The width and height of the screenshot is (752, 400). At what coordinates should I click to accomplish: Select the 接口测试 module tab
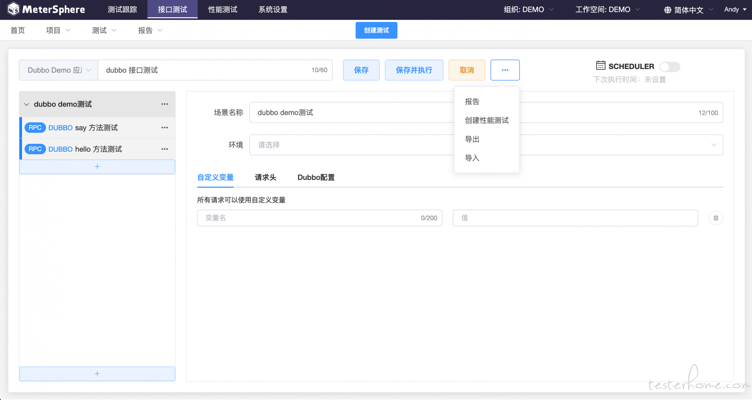(x=172, y=9)
